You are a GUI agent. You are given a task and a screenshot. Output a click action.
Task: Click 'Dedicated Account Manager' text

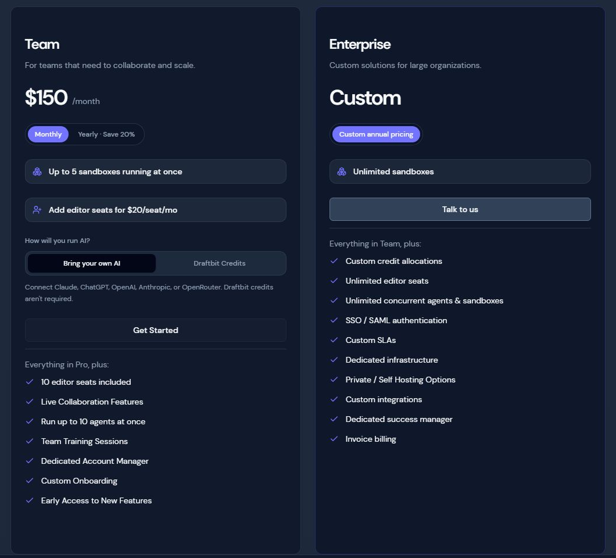click(95, 461)
